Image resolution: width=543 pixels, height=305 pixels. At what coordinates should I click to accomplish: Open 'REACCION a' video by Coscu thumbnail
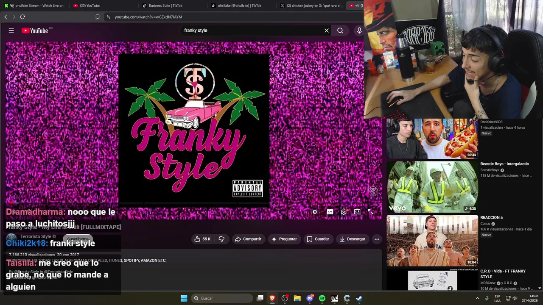coord(432,241)
